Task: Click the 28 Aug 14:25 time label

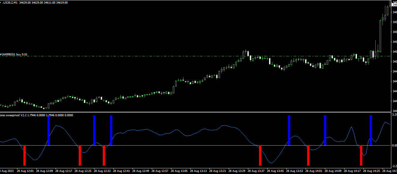Action: (x=371, y=171)
